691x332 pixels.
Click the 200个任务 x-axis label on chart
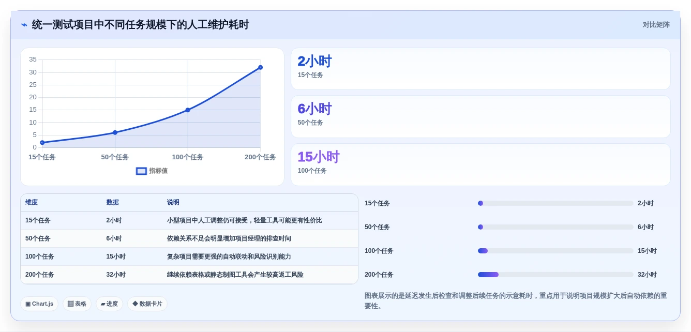260,157
